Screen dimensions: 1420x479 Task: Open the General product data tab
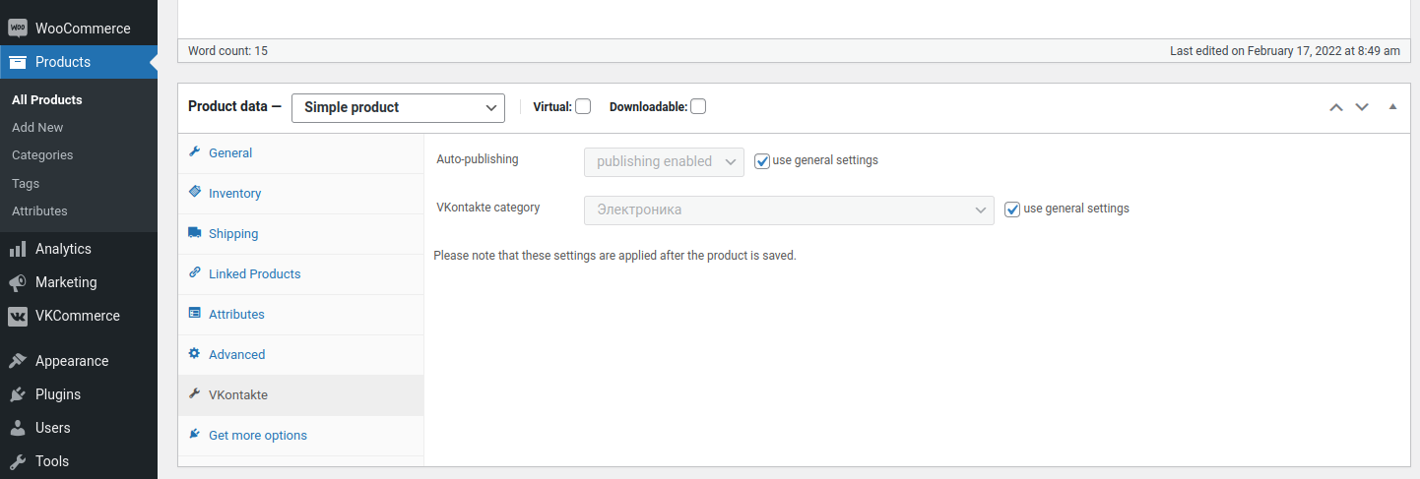(x=300, y=152)
